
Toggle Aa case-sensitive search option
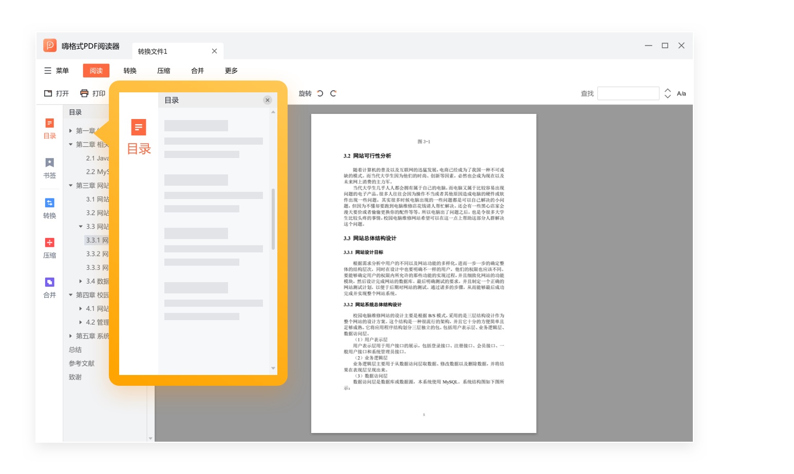coord(681,93)
